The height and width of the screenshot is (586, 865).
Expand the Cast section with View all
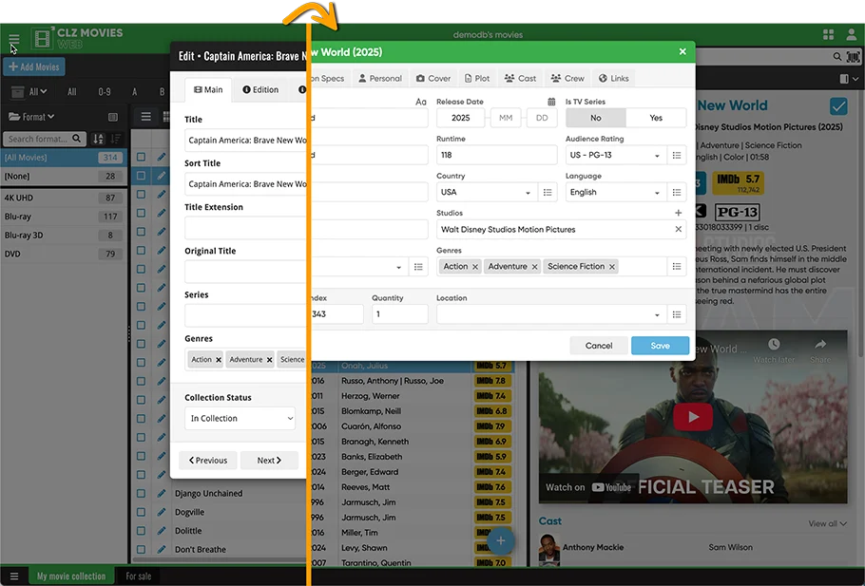827,523
